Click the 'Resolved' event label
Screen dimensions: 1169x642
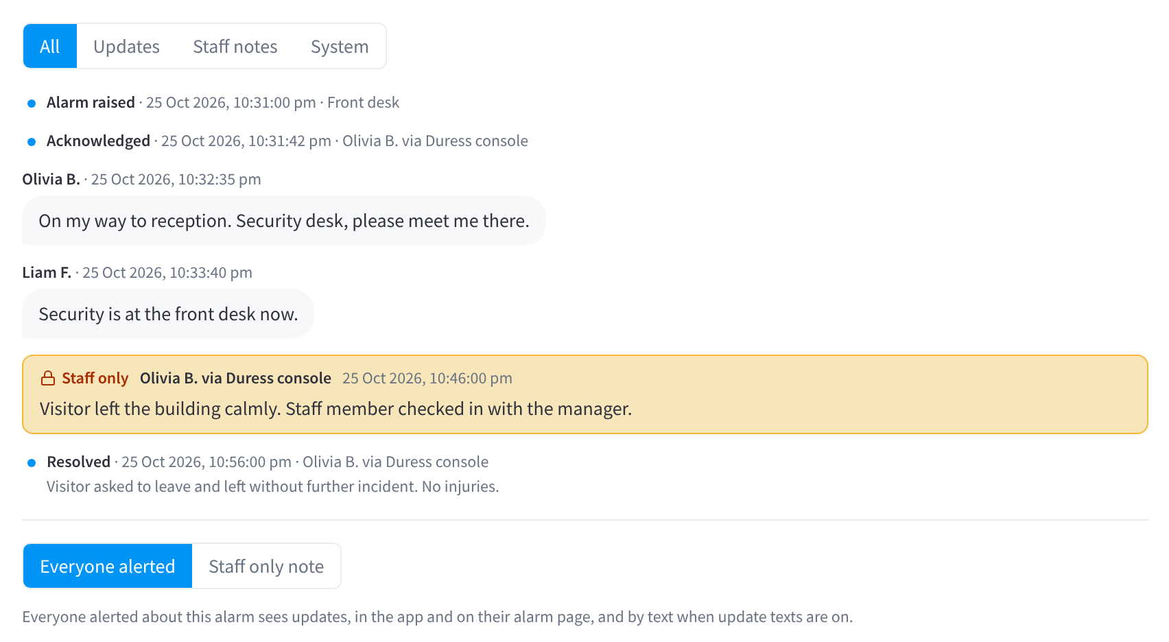78,462
